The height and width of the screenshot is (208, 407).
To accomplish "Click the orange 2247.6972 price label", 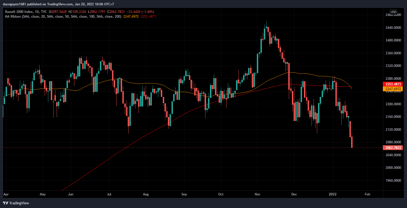I will pos(393,88).
